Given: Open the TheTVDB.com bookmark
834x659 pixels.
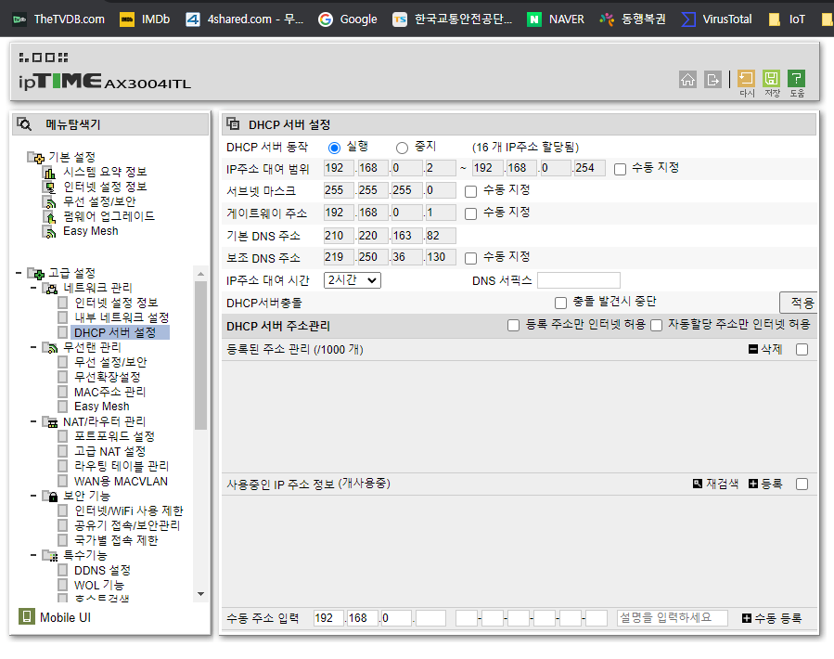Looking at the screenshot, I should pyautogui.click(x=58, y=19).
